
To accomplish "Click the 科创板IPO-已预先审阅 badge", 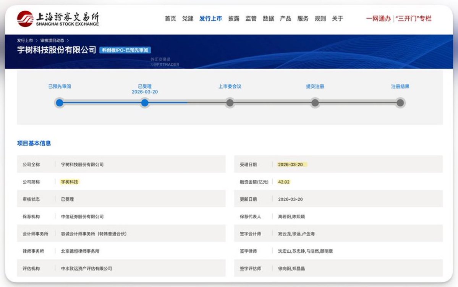I will [x=125, y=50].
